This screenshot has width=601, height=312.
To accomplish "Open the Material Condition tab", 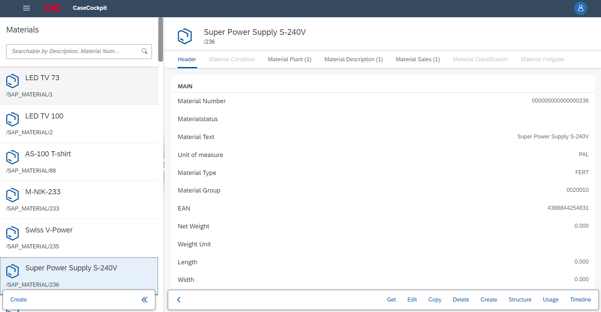I will [232, 59].
